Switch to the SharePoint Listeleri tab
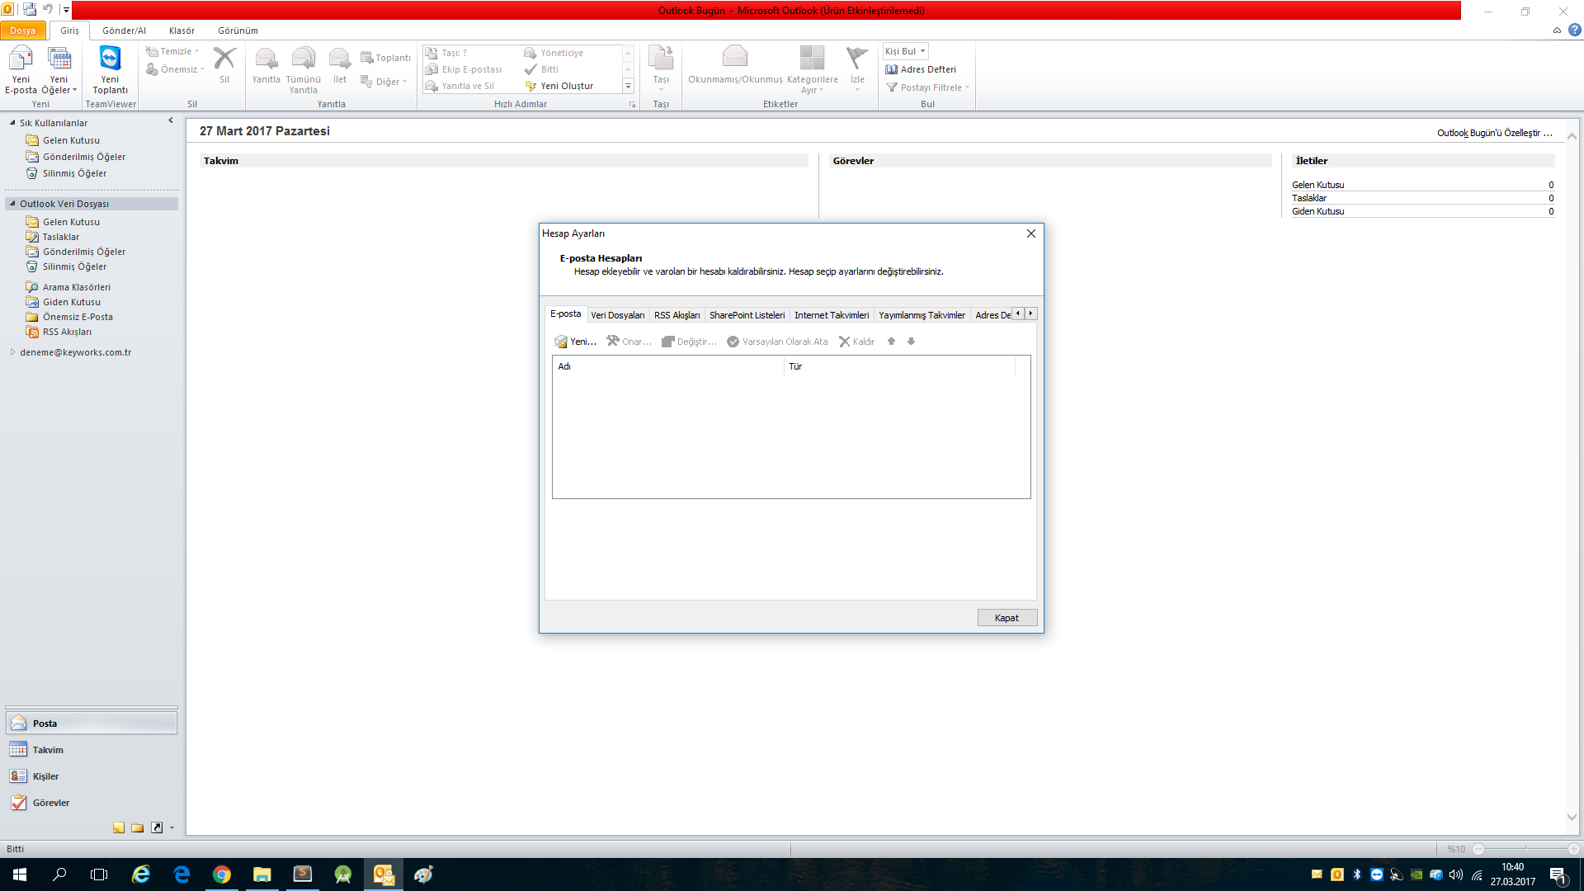The width and height of the screenshot is (1584, 891). pyautogui.click(x=747, y=315)
